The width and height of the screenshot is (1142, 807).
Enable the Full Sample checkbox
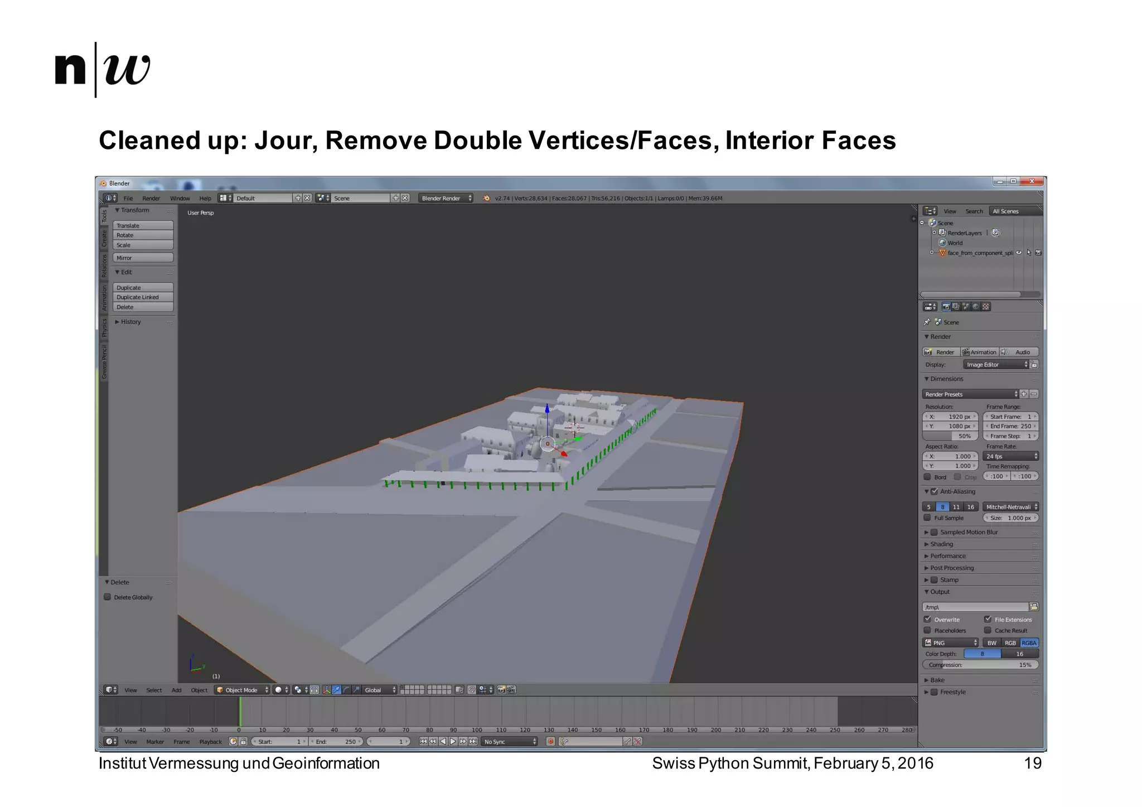[x=927, y=518]
